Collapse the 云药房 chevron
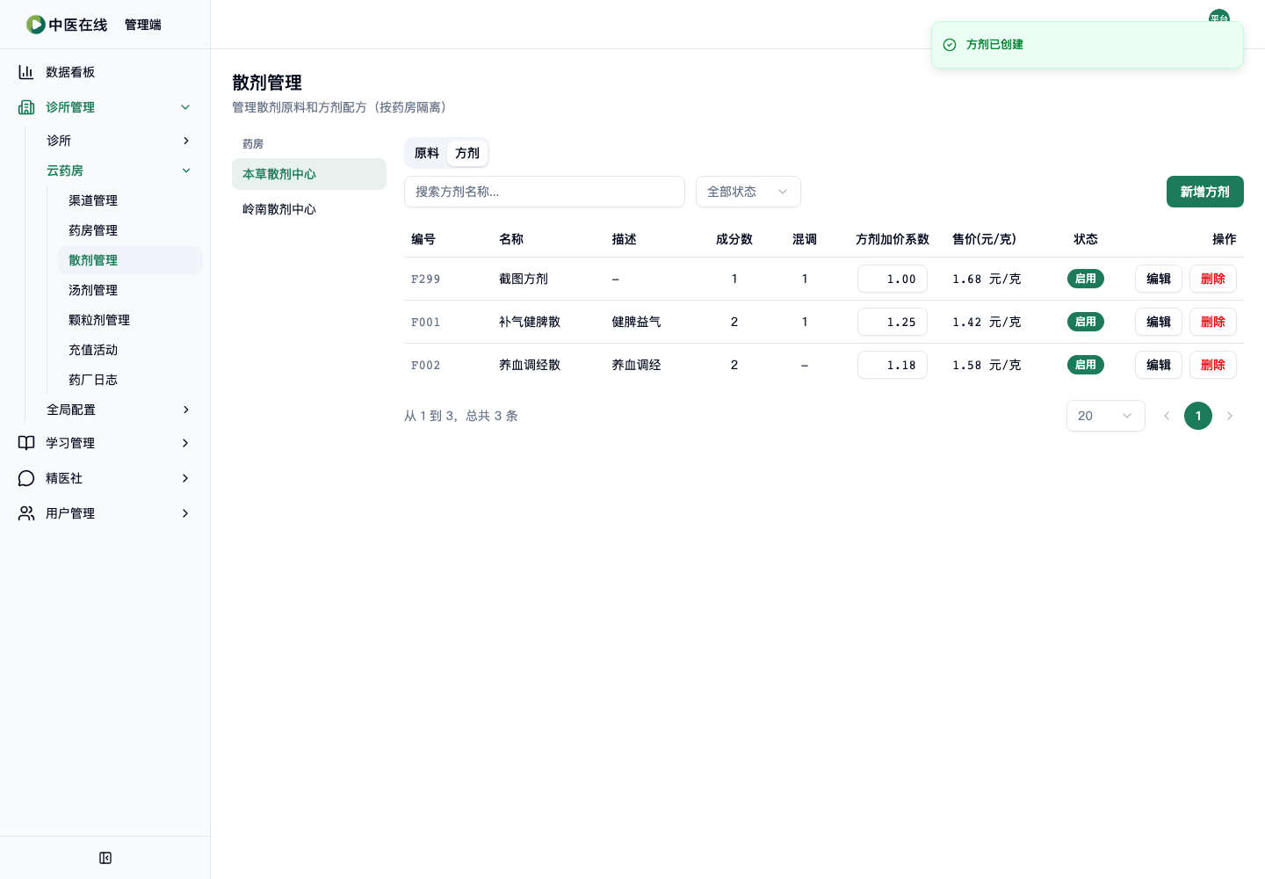Image resolution: width=1265 pixels, height=879 pixels. point(185,171)
